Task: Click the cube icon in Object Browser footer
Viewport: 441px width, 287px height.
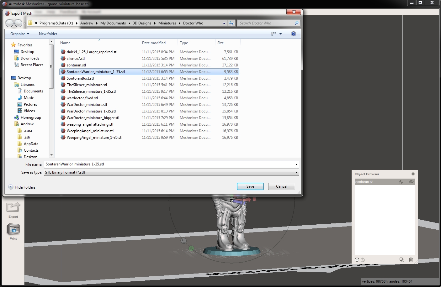Action: coord(357,260)
